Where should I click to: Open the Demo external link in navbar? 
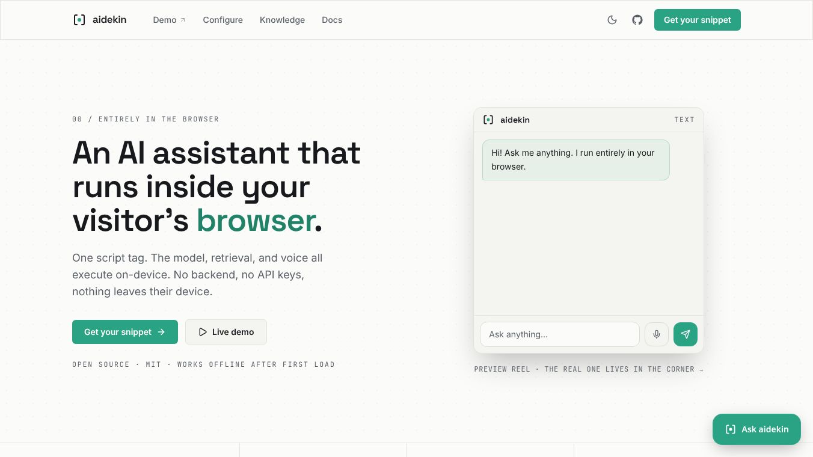(169, 20)
